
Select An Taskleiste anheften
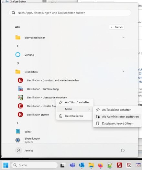(118, 110)
